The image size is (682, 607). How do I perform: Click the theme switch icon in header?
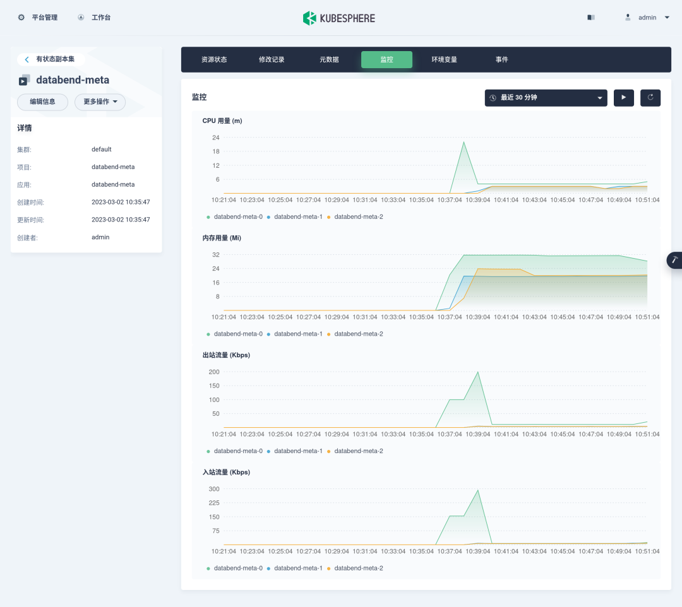pyautogui.click(x=591, y=18)
